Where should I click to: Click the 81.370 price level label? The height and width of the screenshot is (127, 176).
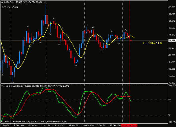click(172, 21)
